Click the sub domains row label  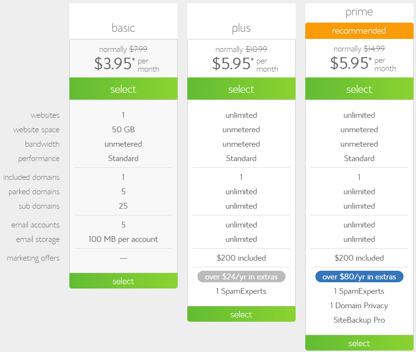[39, 206]
